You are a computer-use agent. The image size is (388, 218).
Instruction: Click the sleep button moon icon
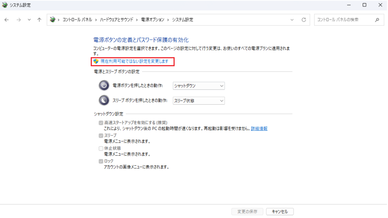tap(104, 100)
